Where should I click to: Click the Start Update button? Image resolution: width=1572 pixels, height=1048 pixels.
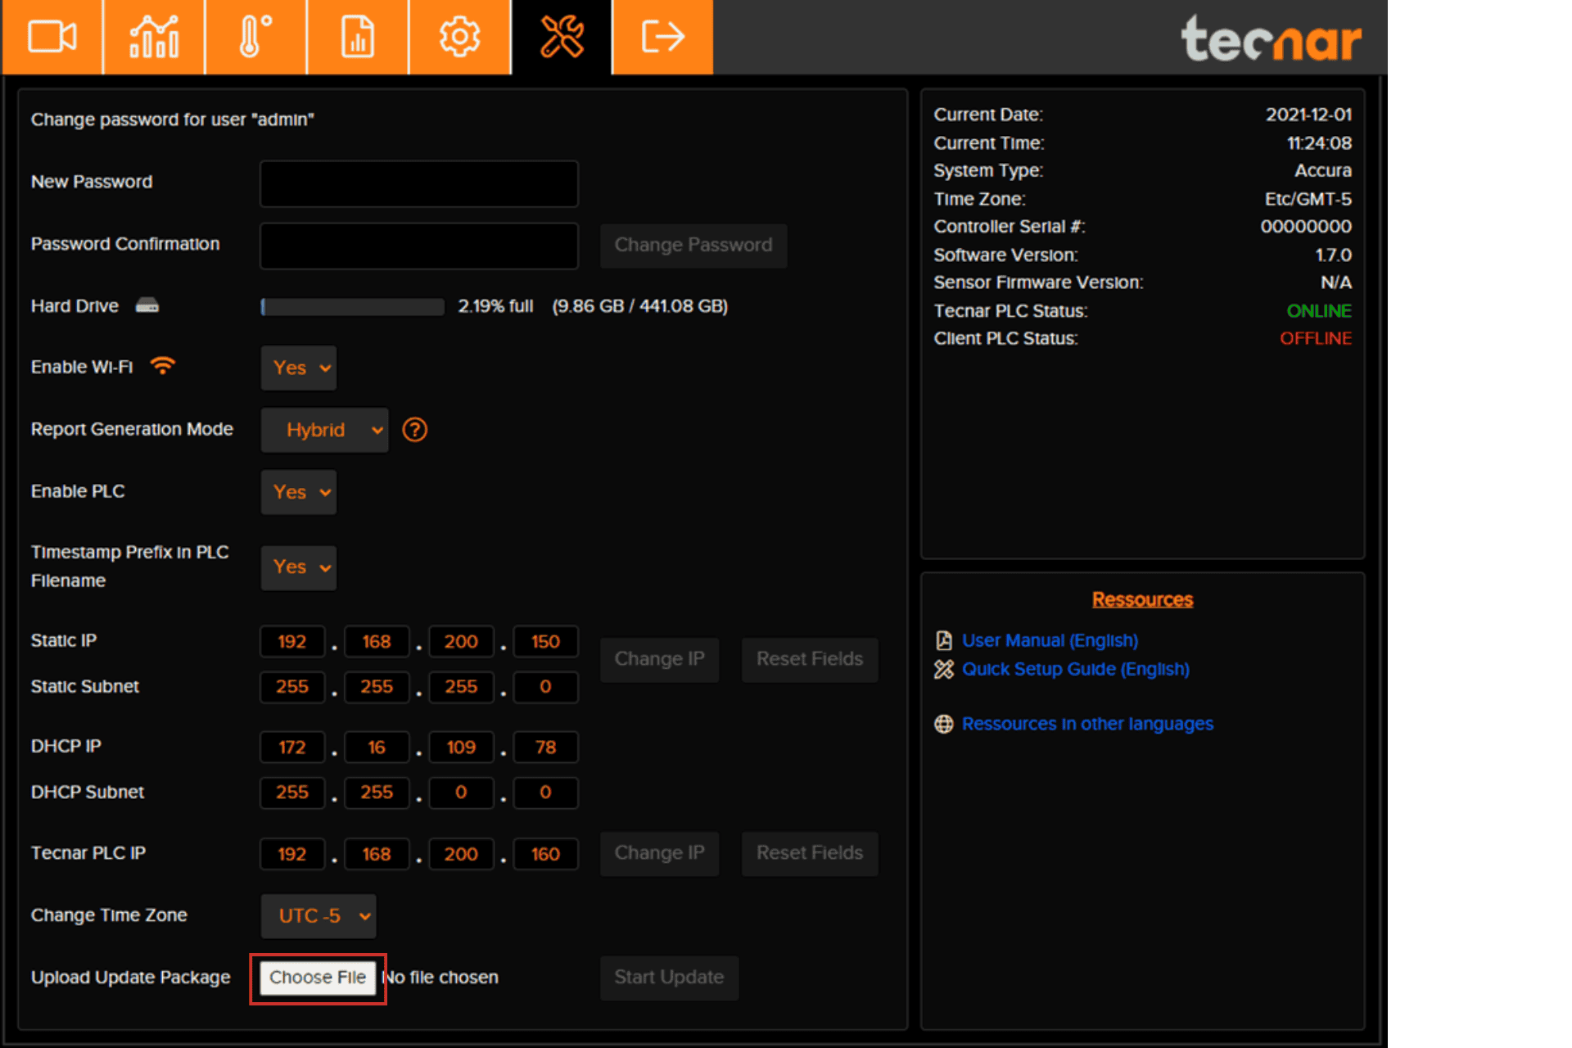pyautogui.click(x=669, y=977)
